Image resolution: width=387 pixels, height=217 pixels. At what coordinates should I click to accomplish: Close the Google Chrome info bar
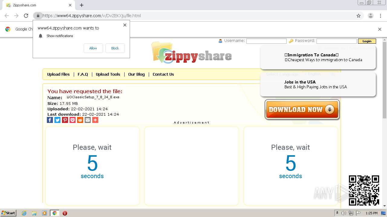tap(380, 29)
